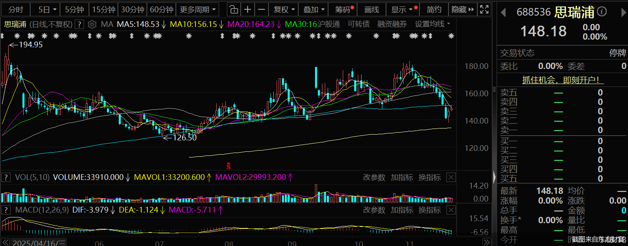The image size is (628, 246).
Task: Zoom in chart with plus icon
Action: click(248, 9)
